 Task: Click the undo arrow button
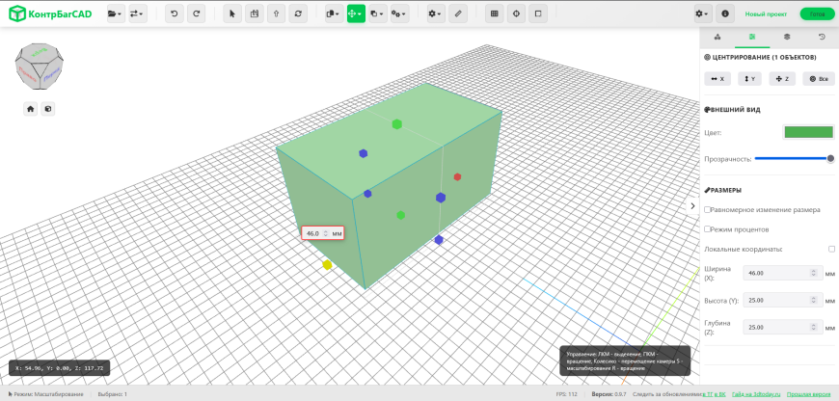click(174, 13)
